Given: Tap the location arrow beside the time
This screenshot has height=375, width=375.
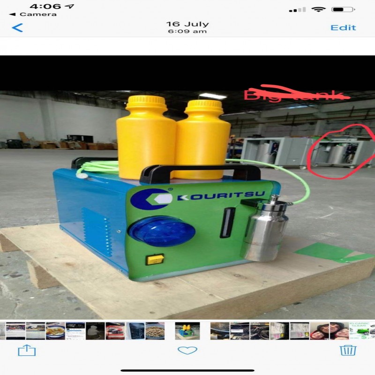Looking at the screenshot, I should tap(70, 7).
